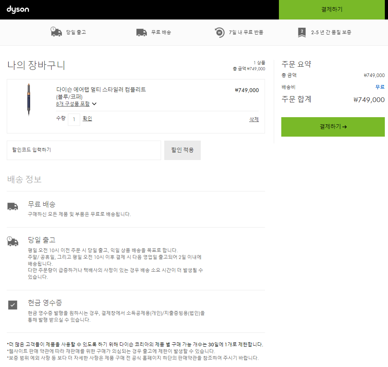This screenshot has width=388, height=367.
Task: Click the Dyson logo in header
Action: [18, 10]
